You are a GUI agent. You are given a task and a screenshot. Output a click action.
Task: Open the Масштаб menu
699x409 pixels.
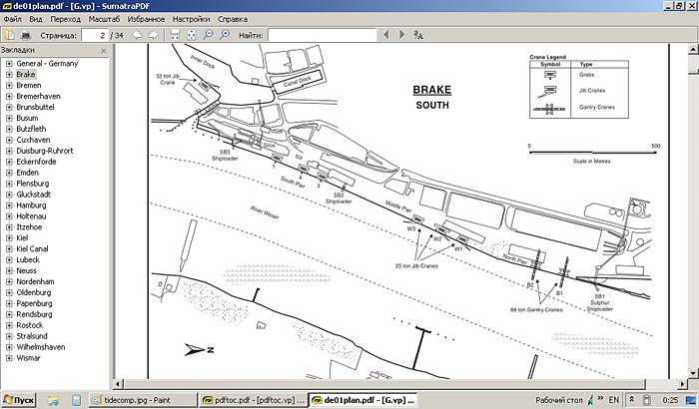click(x=104, y=19)
